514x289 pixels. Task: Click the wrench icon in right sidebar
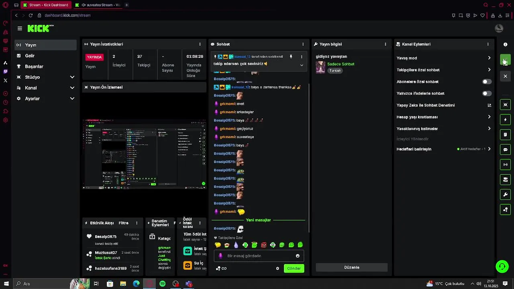(x=506, y=195)
